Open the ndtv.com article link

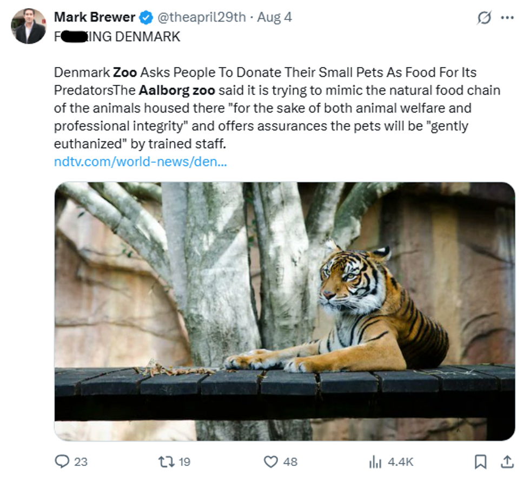[141, 162]
